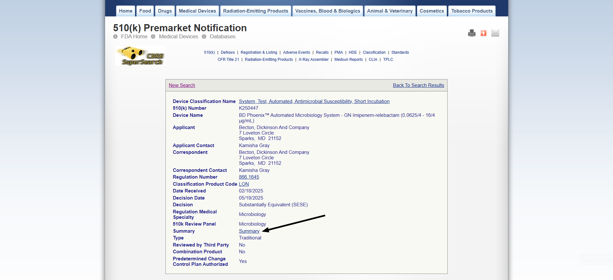Open product code LON link

(244, 184)
